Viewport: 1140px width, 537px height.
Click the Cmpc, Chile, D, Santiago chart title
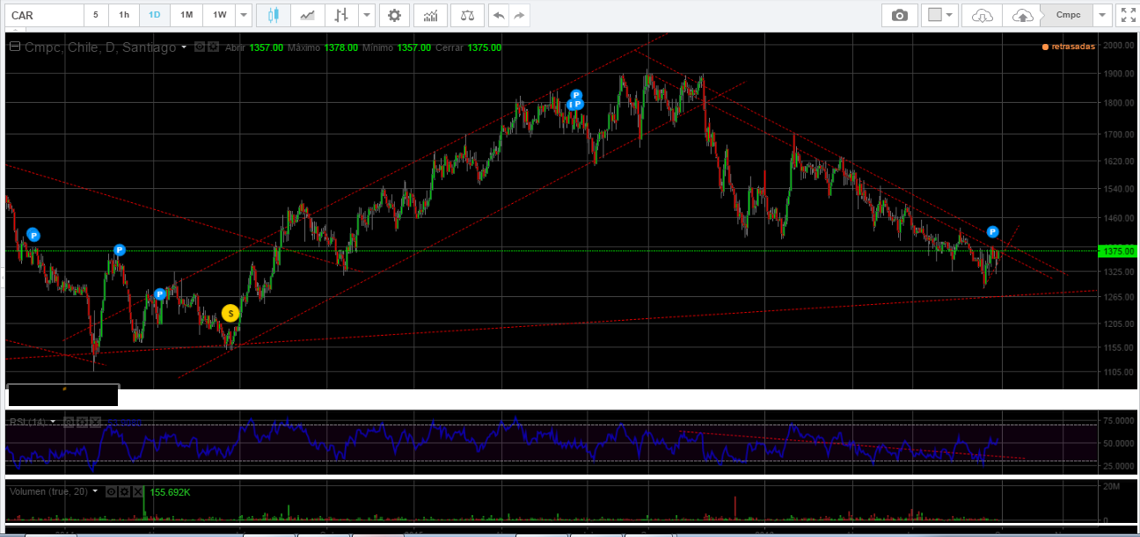(x=100, y=47)
